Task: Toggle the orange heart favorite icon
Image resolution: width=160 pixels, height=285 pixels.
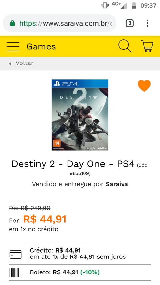Action: pyautogui.click(x=144, y=86)
